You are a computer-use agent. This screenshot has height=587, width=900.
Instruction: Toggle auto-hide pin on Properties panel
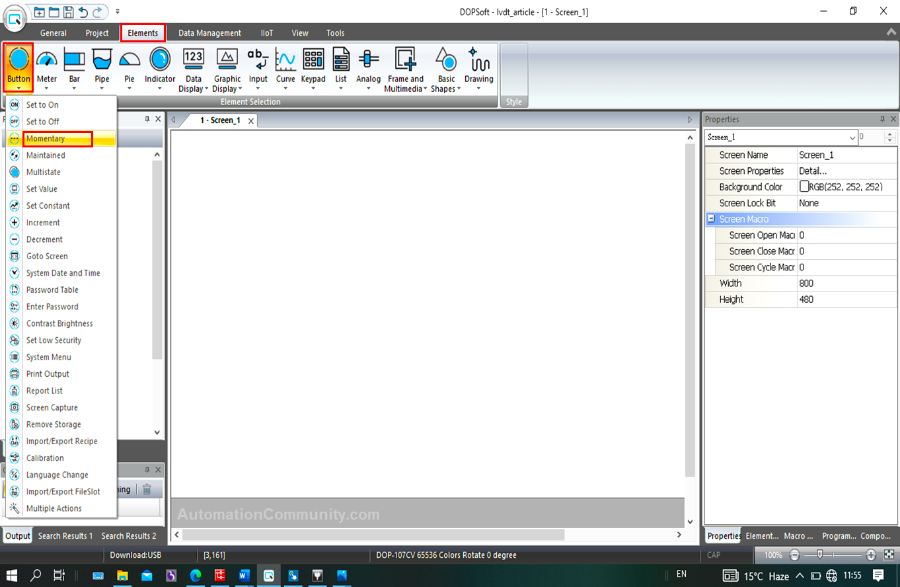[883, 119]
